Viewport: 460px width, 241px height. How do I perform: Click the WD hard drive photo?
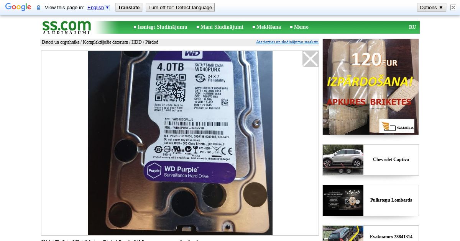click(x=180, y=143)
